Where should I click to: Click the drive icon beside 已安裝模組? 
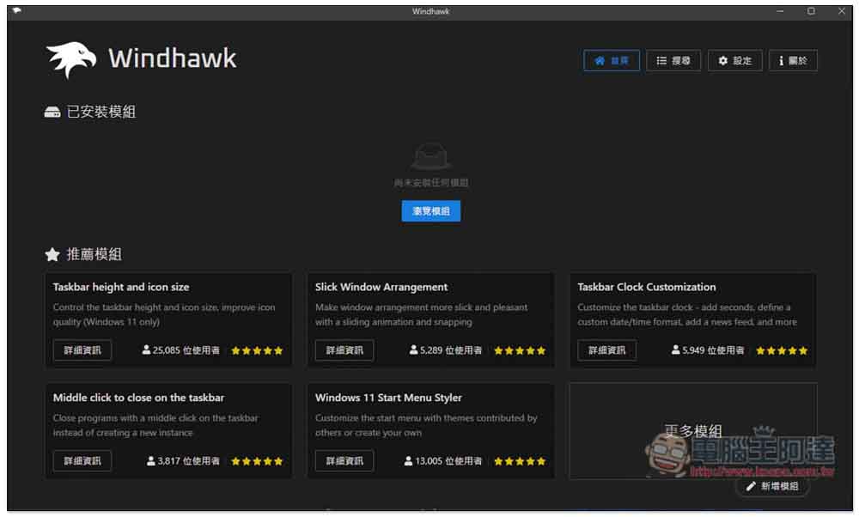52,113
